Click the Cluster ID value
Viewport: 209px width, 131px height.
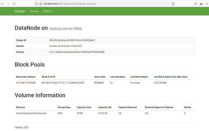pos(72,40)
